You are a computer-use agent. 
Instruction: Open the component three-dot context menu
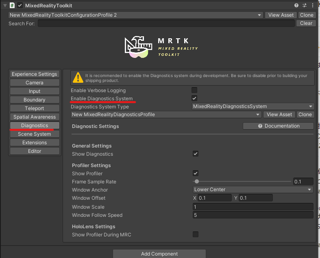(x=313, y=6)
